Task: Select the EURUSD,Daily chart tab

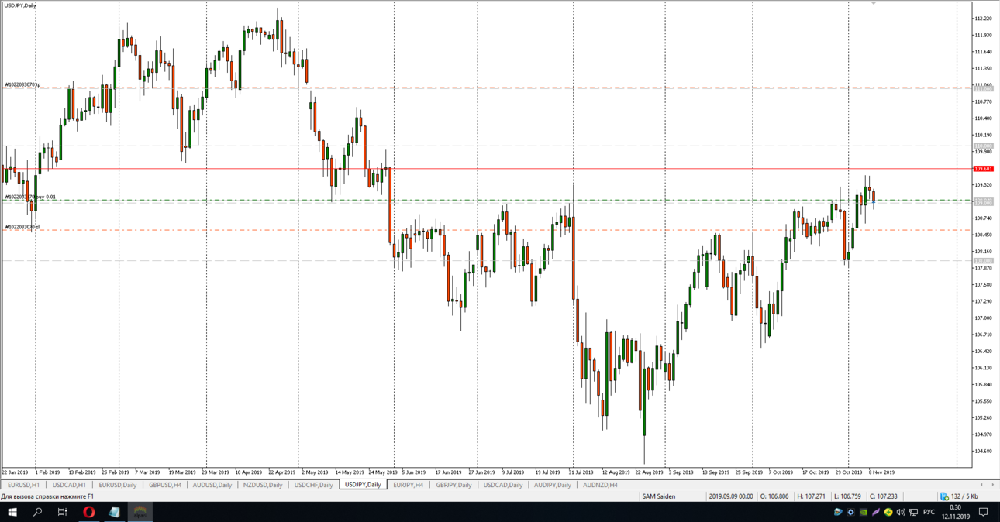Action: [117, 485]
